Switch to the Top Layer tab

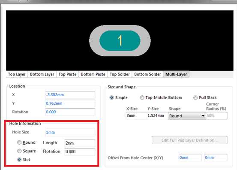pyautogui.click(x=17, y=74)
